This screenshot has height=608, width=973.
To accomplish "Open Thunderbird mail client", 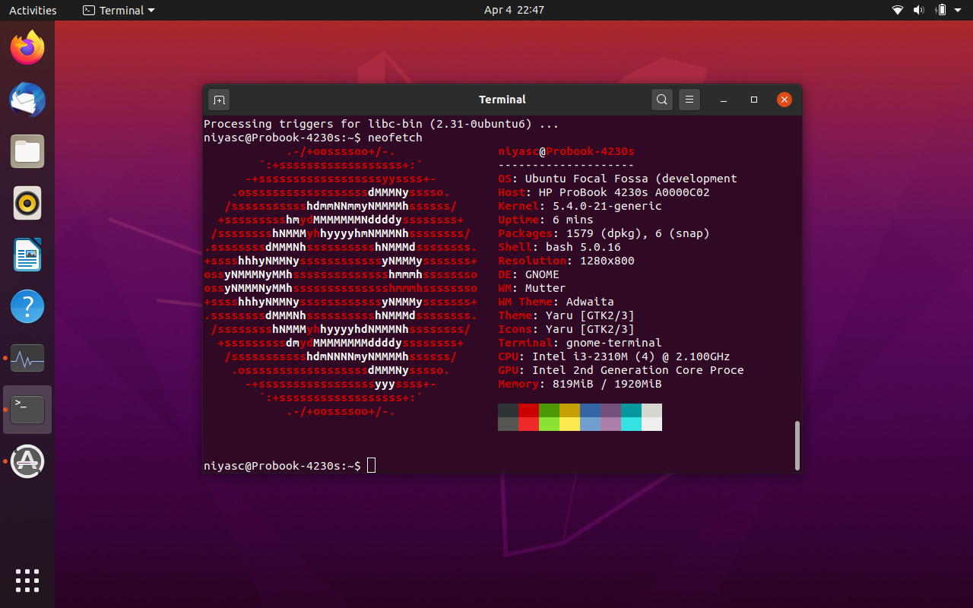I will (x=27, y=100).
